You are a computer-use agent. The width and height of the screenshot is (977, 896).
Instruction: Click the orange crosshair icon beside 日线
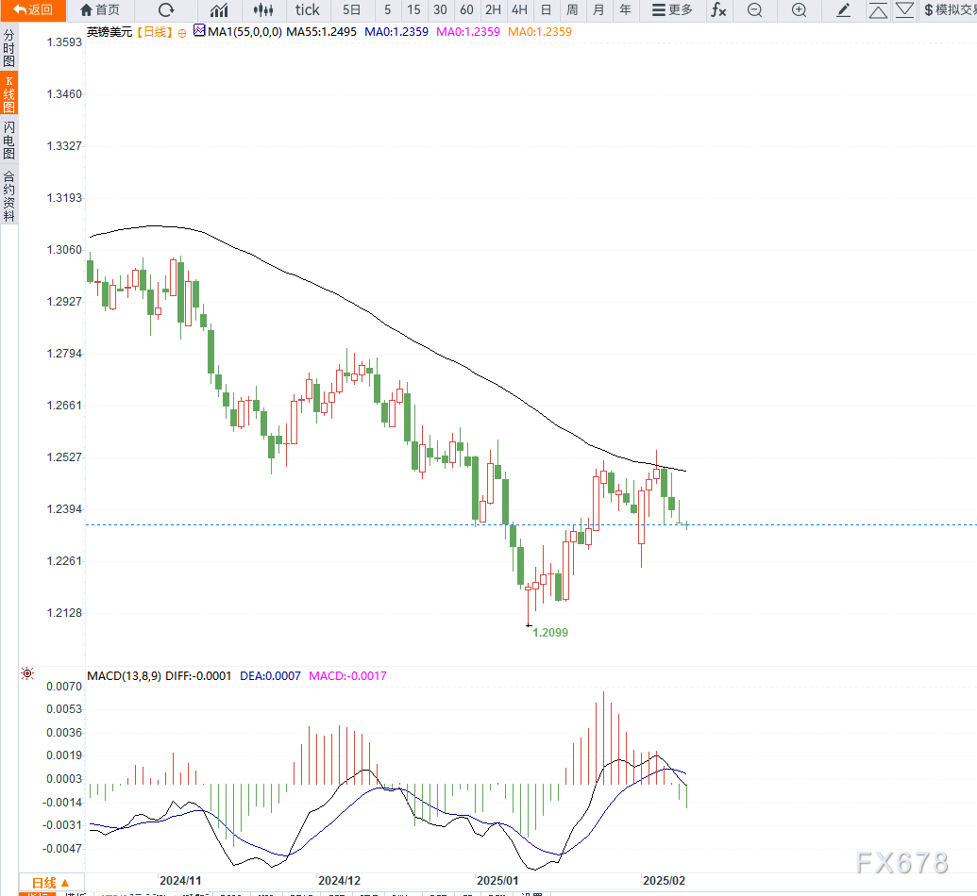182,32
